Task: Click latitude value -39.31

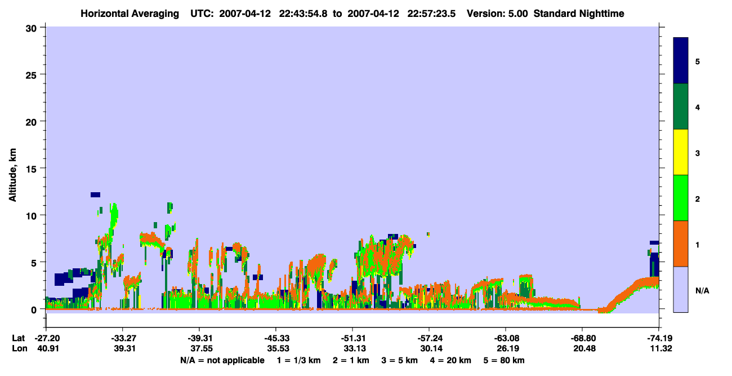Action: [x=199, y=338]
